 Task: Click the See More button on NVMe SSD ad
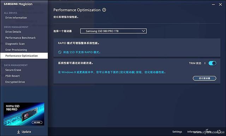(37, 122)
